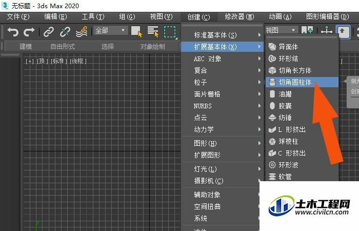This screenshot has height=231, width=359.
Task: Open the 组(G) menu
Action: pos(127,17)
